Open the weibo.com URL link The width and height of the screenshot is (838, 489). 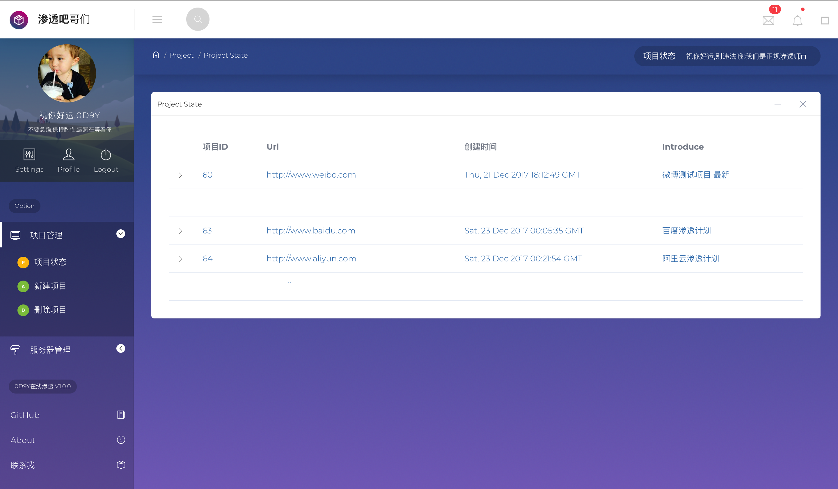311,175
